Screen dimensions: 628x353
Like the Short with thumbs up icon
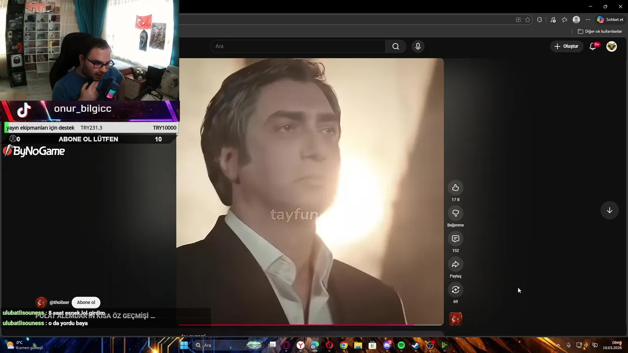455,188
